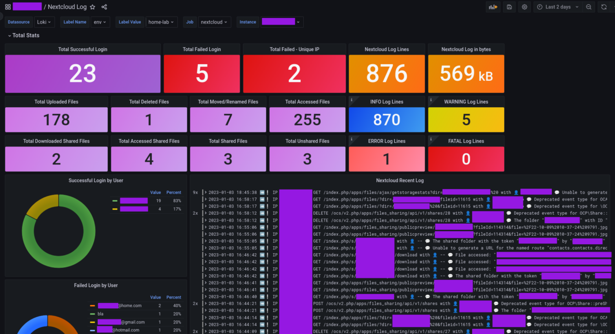Share the Nextcloud Log dashboard

(104, 6)
